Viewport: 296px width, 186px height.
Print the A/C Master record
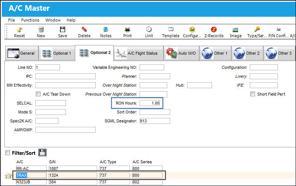click(127, 32)
